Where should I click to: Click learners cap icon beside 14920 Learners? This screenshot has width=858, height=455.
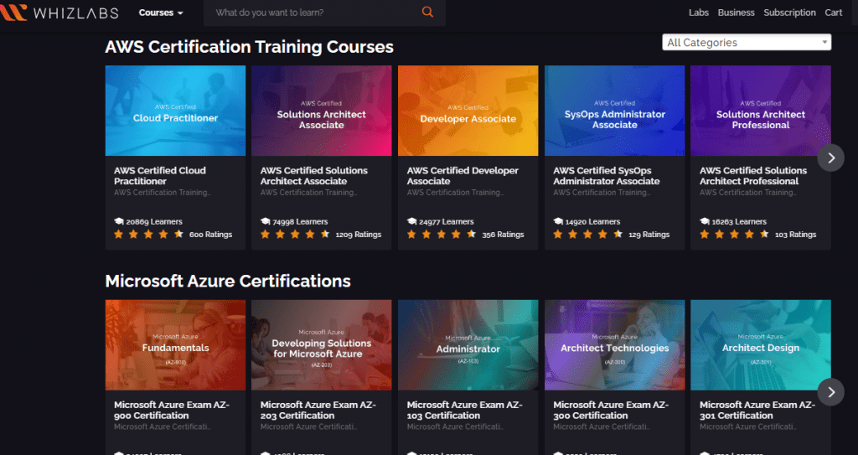tap(558, 221)
